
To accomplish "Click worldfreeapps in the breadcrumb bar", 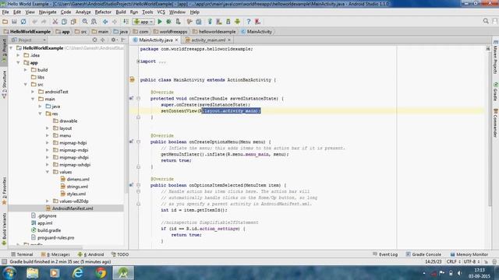I will (x=171, y=32).
